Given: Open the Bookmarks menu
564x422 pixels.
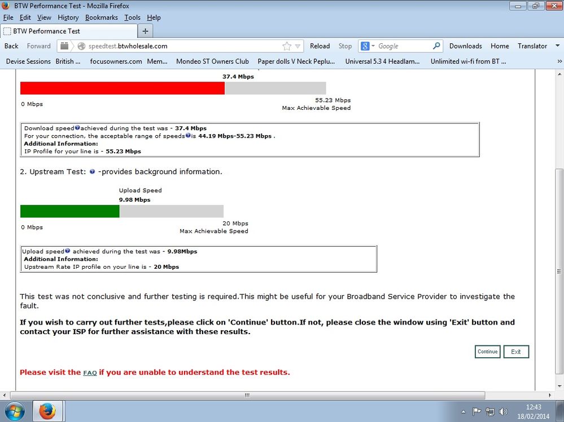Looking at the screenshot, I should (x=102, y=17).
